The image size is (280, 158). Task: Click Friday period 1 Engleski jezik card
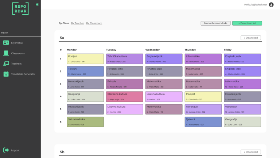click(x=242, y=59)
